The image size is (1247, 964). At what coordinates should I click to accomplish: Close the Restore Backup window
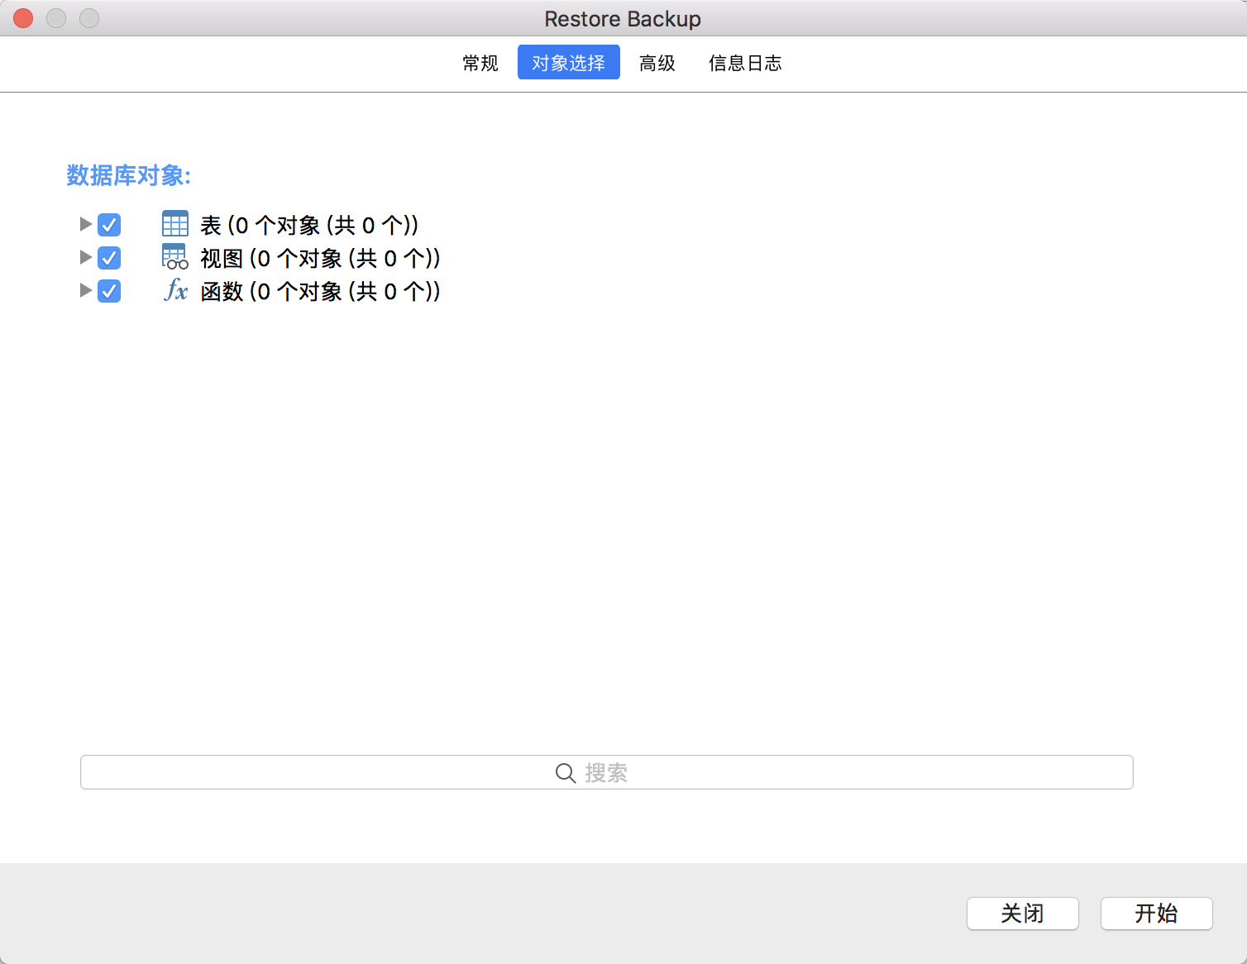(23, 18)
